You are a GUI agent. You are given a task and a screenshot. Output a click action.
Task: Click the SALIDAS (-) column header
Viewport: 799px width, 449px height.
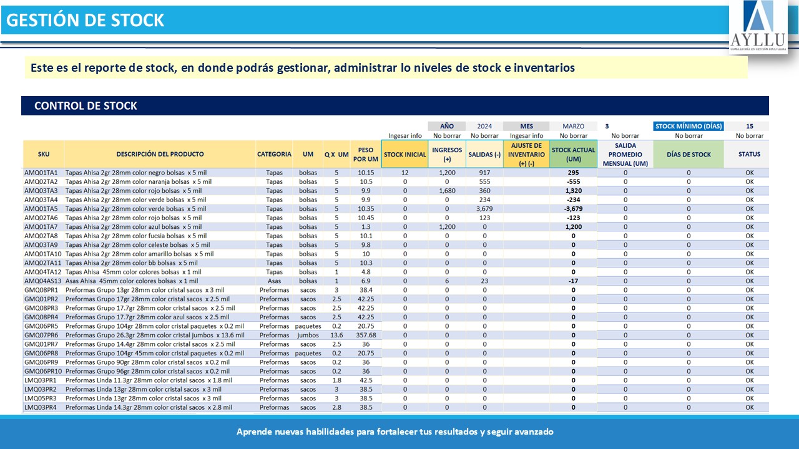(484, 155)
